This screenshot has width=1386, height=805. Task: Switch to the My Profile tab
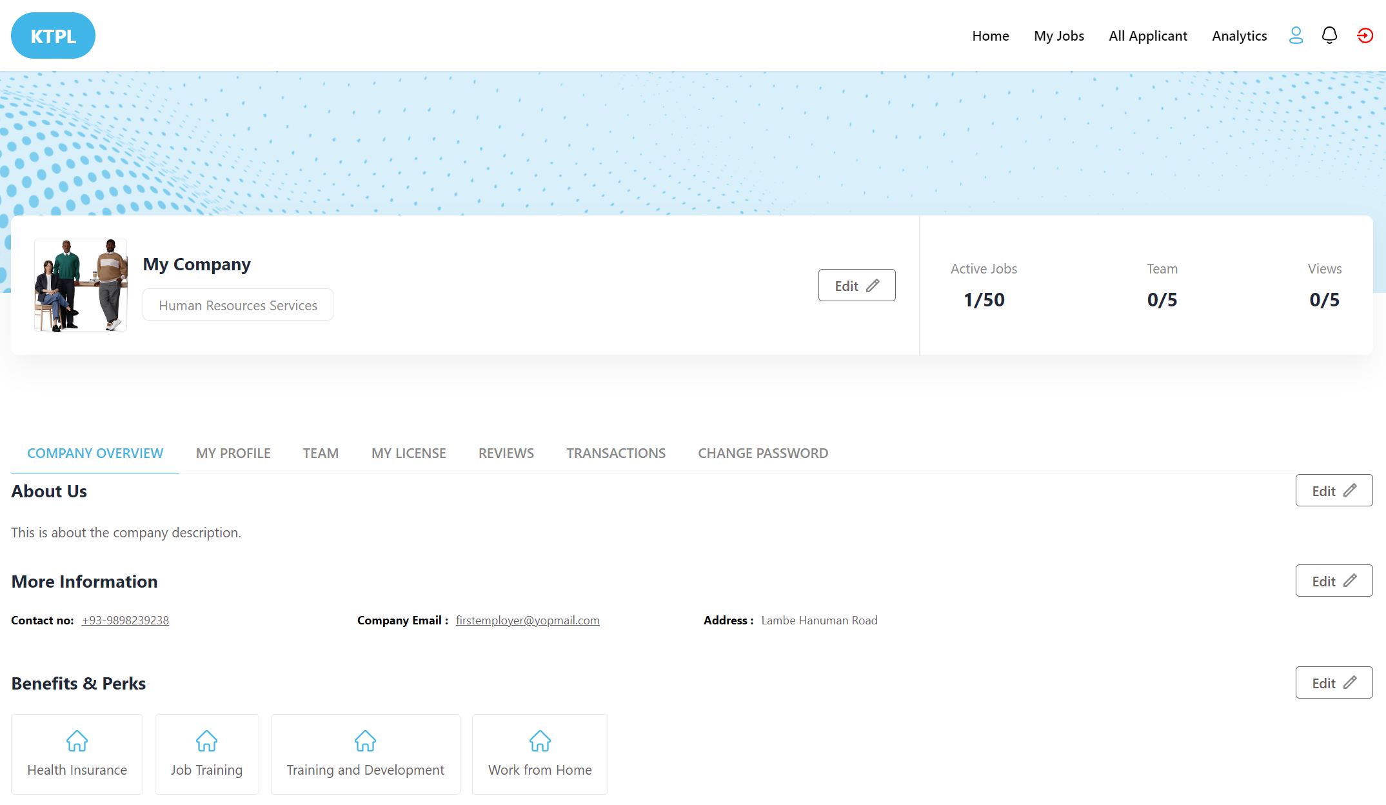(x=233, y=453)
